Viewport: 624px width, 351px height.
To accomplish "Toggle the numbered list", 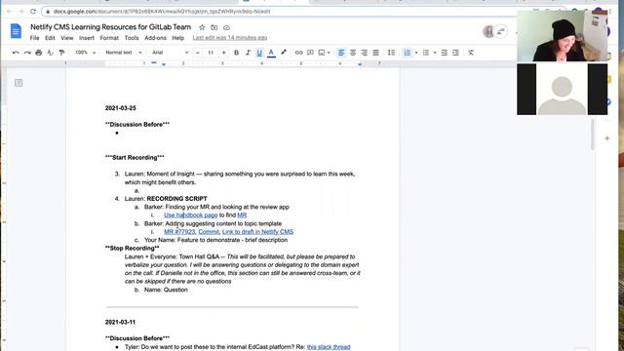I will tap(408, 53).
